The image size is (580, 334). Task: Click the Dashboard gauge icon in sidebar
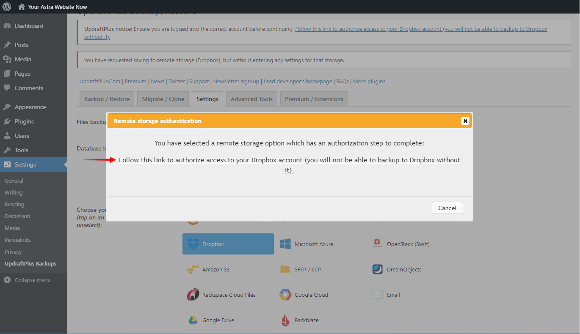7,26
